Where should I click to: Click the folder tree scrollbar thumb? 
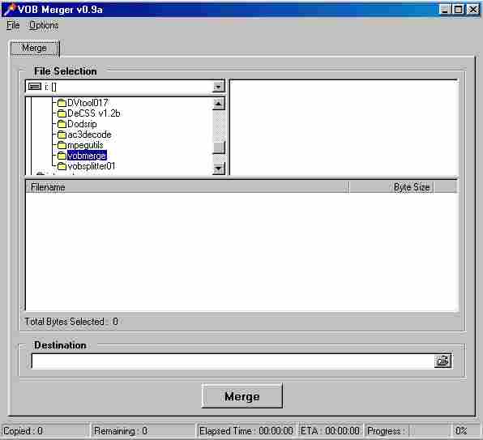tap(219, 147)
